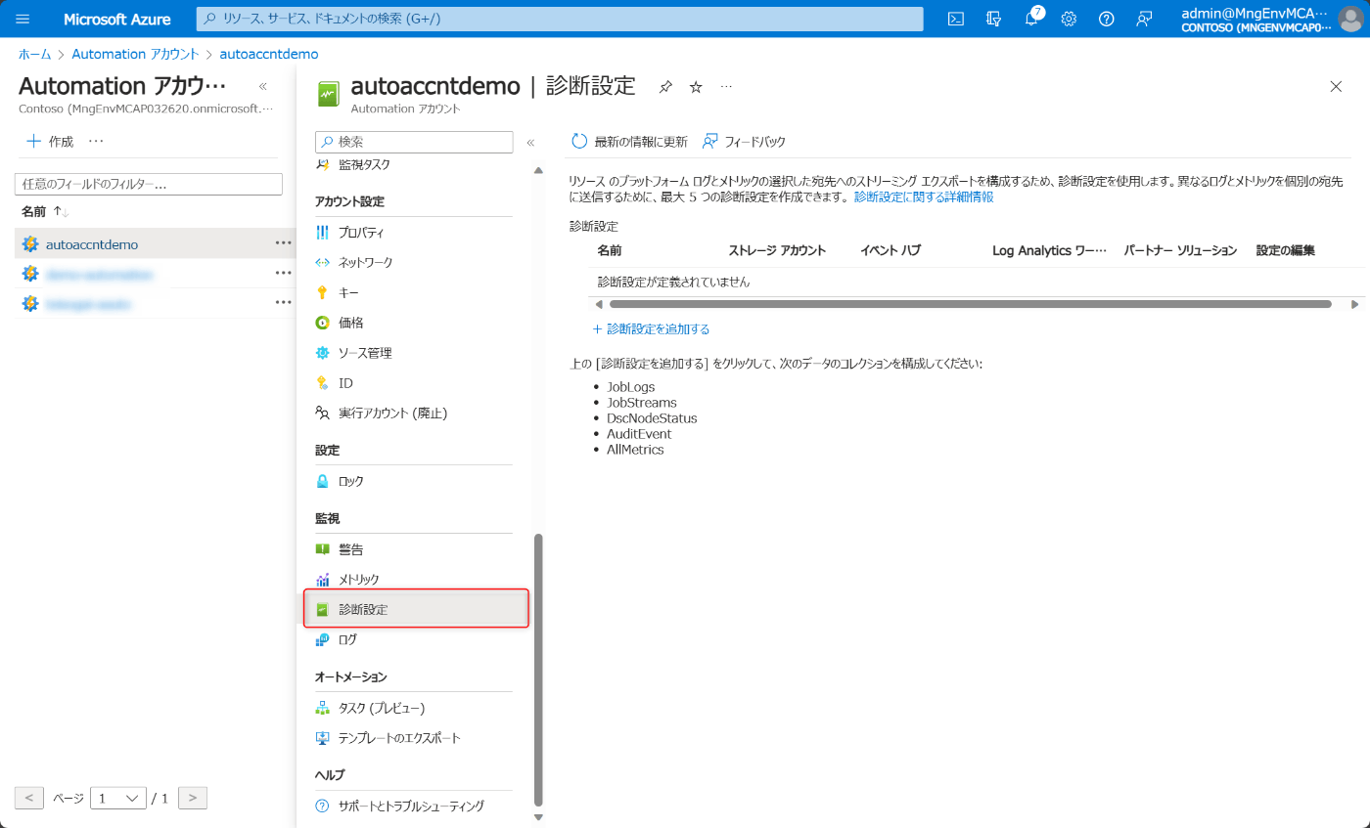Image resolution: width=1370 pixels, height=828 pixels.
Task: Open the notifications bell
Action: [x=1031, y=19]
